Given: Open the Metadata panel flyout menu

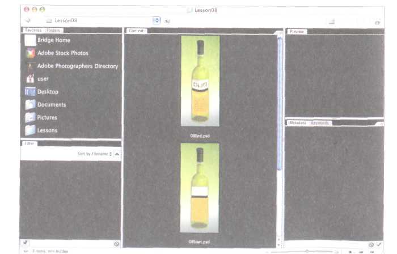Looking at the screenshot, I should point(380,124).
